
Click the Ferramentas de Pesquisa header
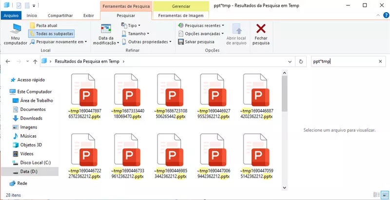(126, 6)
